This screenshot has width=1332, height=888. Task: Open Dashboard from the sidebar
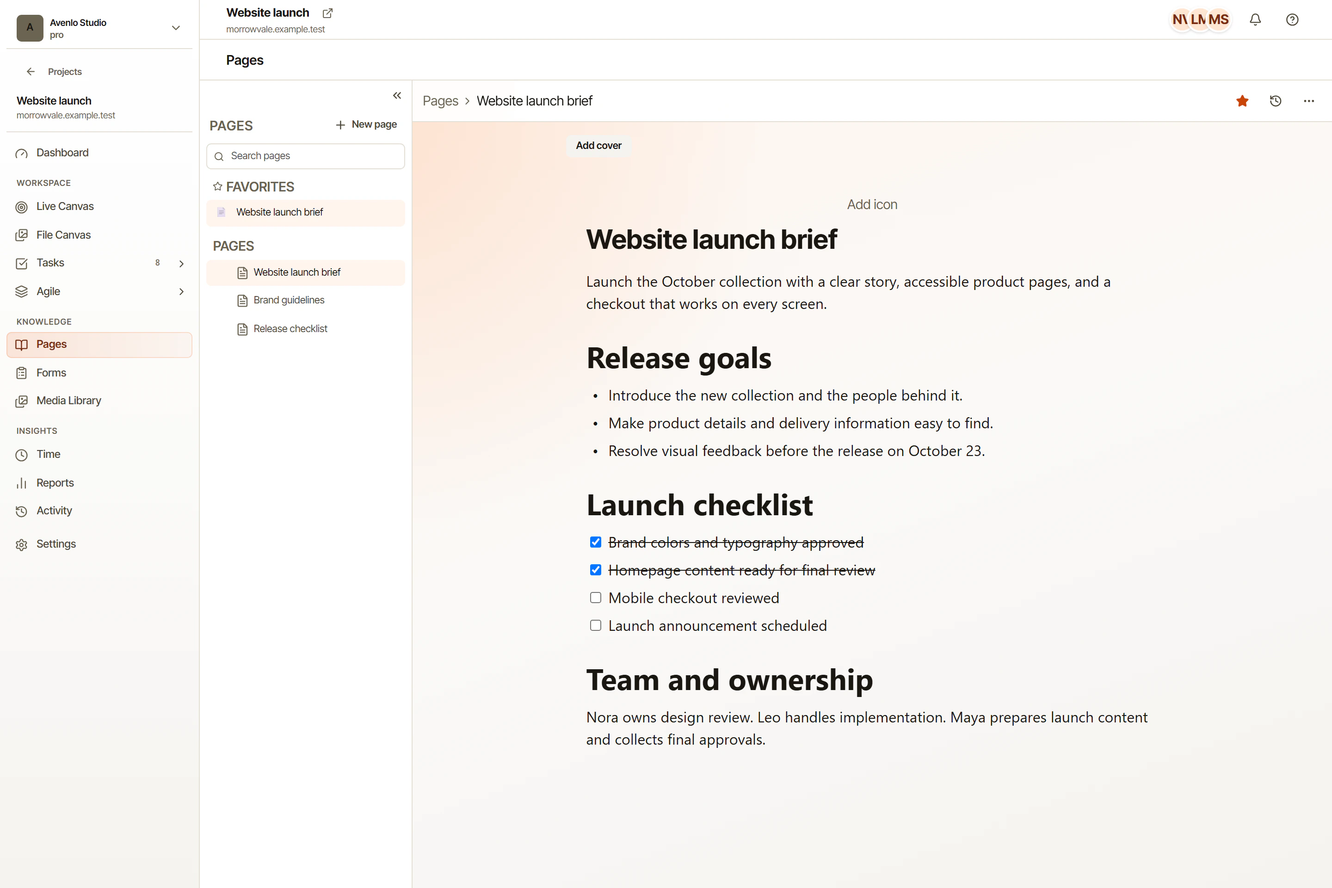[100, 153]
